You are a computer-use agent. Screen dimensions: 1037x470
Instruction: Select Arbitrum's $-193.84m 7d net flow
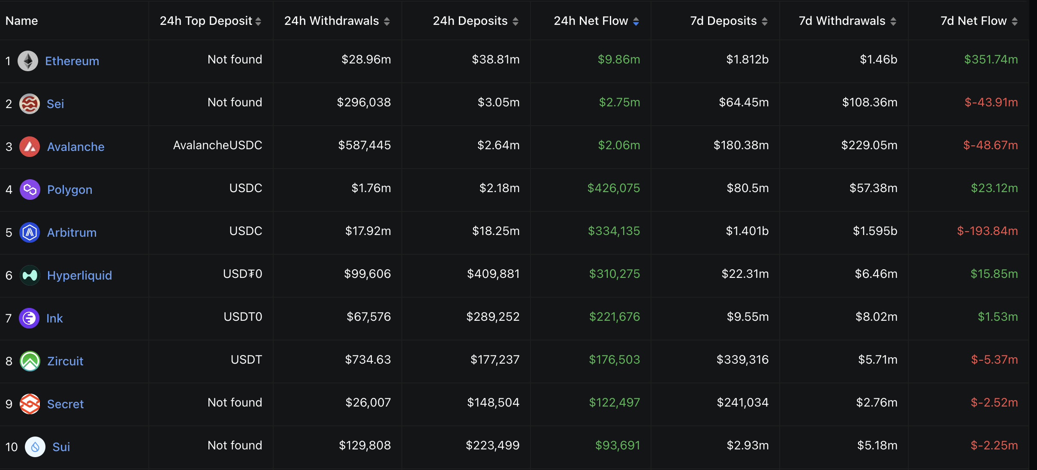[x=988, y=231]
